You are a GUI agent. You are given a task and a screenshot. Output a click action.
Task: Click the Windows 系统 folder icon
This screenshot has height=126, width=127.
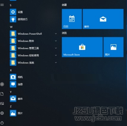13,63
